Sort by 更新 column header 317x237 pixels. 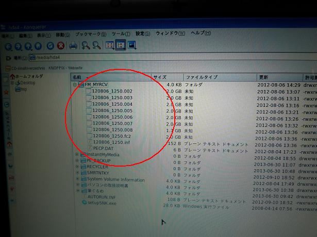279,78
